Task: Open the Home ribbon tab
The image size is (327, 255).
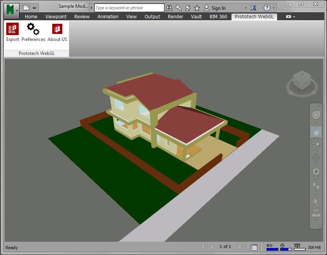Action: tap(31, 17)
